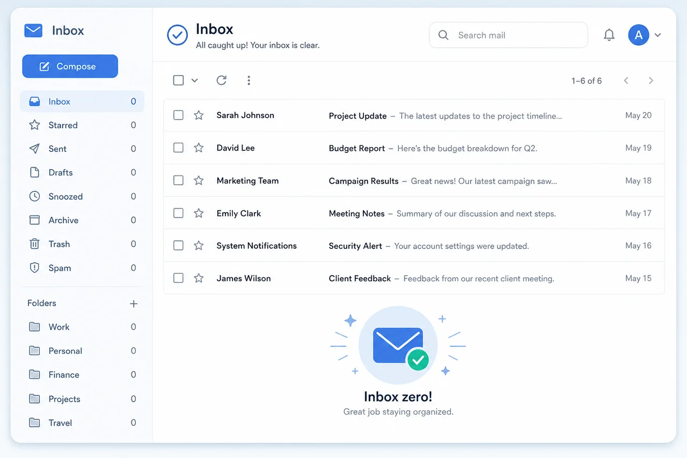Open the Budget Report email

(x=414, y=148)
